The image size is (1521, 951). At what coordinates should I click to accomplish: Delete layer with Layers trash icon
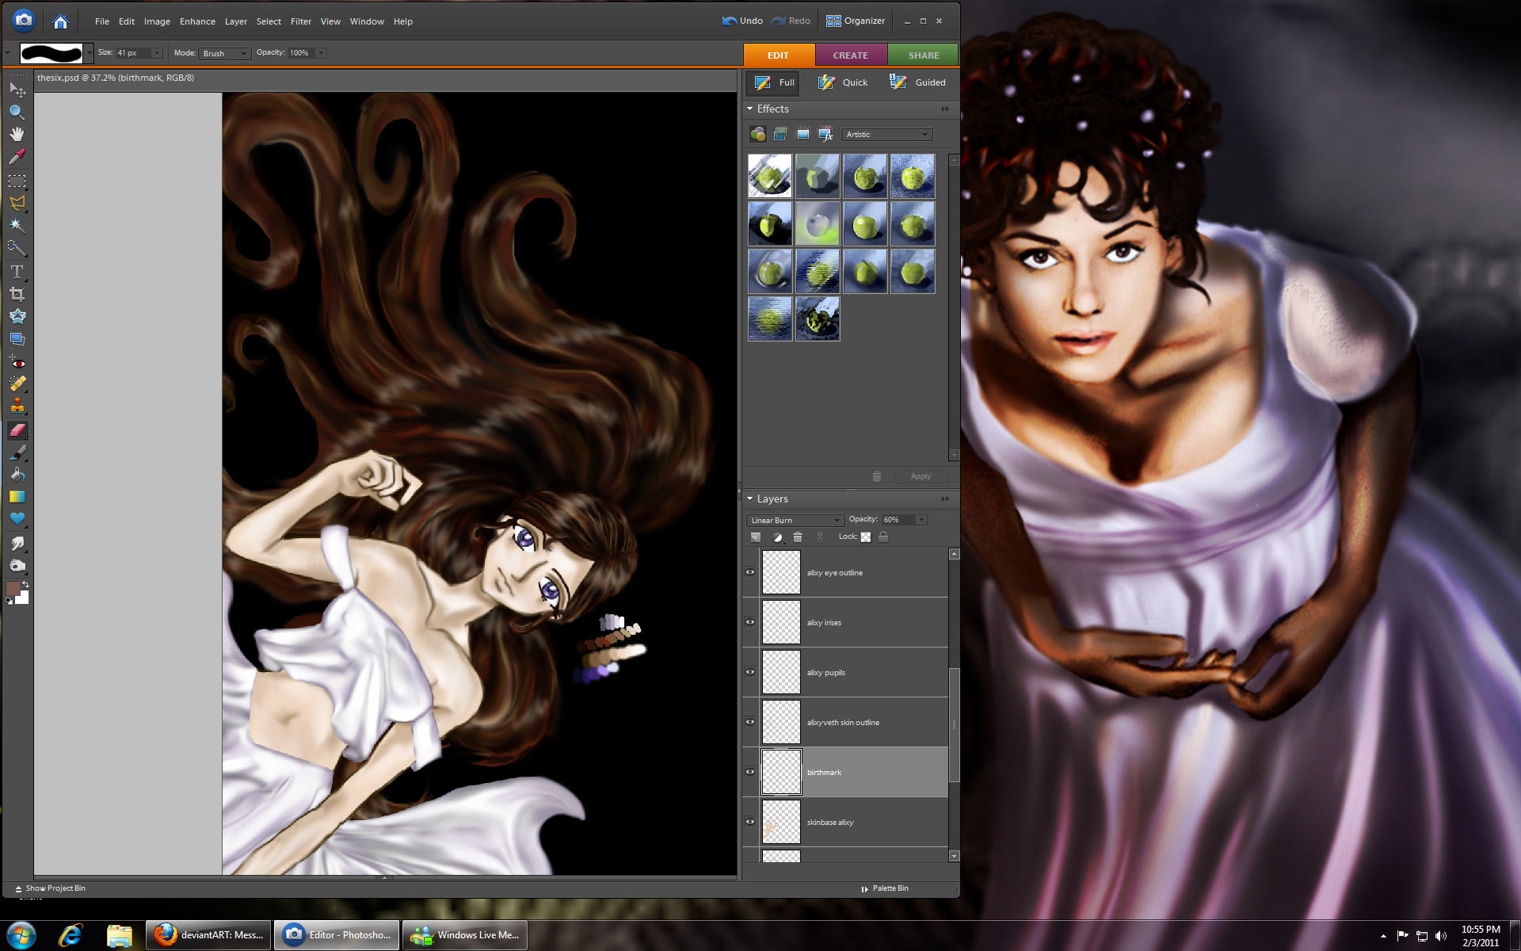coord(798,537)
